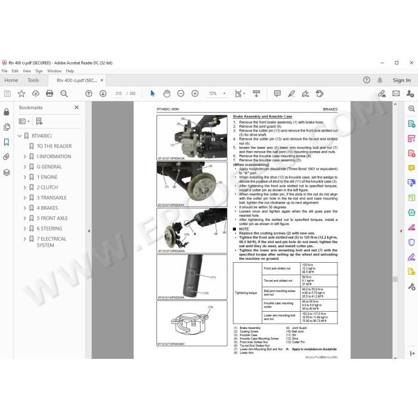Go to the previous page arrow
The width and height of the screenshot is (418, 418).
point(89,94)
